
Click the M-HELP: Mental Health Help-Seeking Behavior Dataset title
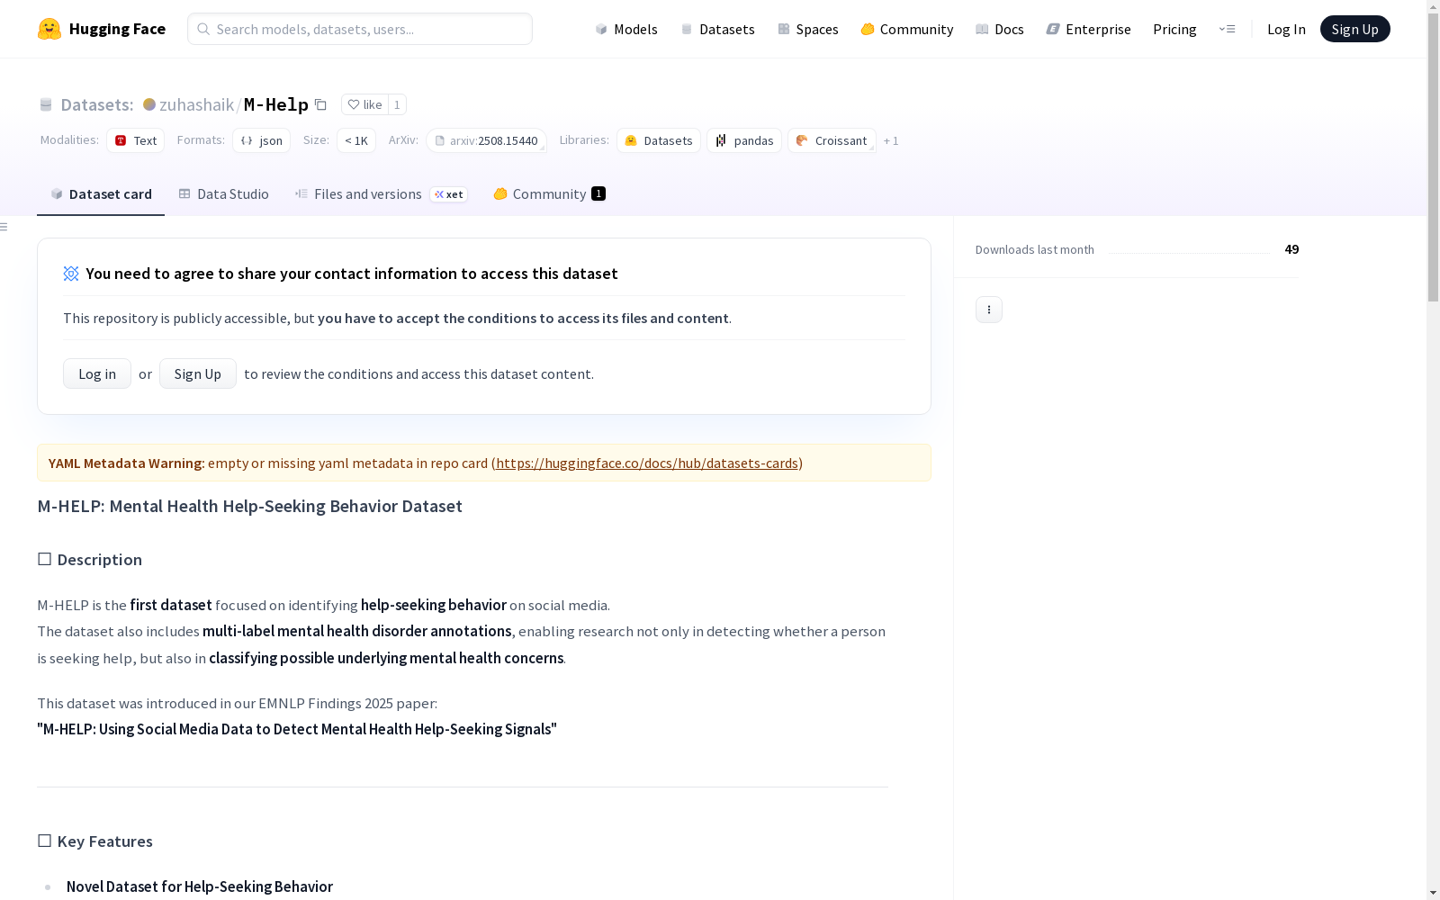click(250, 506)
